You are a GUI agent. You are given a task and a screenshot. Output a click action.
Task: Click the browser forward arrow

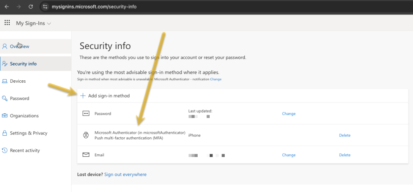(x=19, y=6)
